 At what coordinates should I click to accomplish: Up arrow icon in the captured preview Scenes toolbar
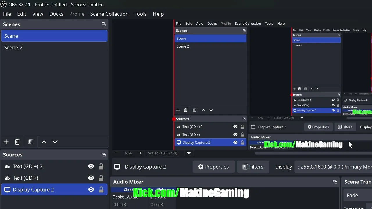pos(203,110)
